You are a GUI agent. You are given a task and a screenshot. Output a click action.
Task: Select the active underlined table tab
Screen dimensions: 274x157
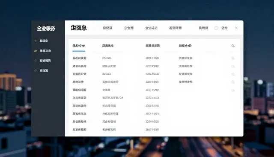click(79, 46)
